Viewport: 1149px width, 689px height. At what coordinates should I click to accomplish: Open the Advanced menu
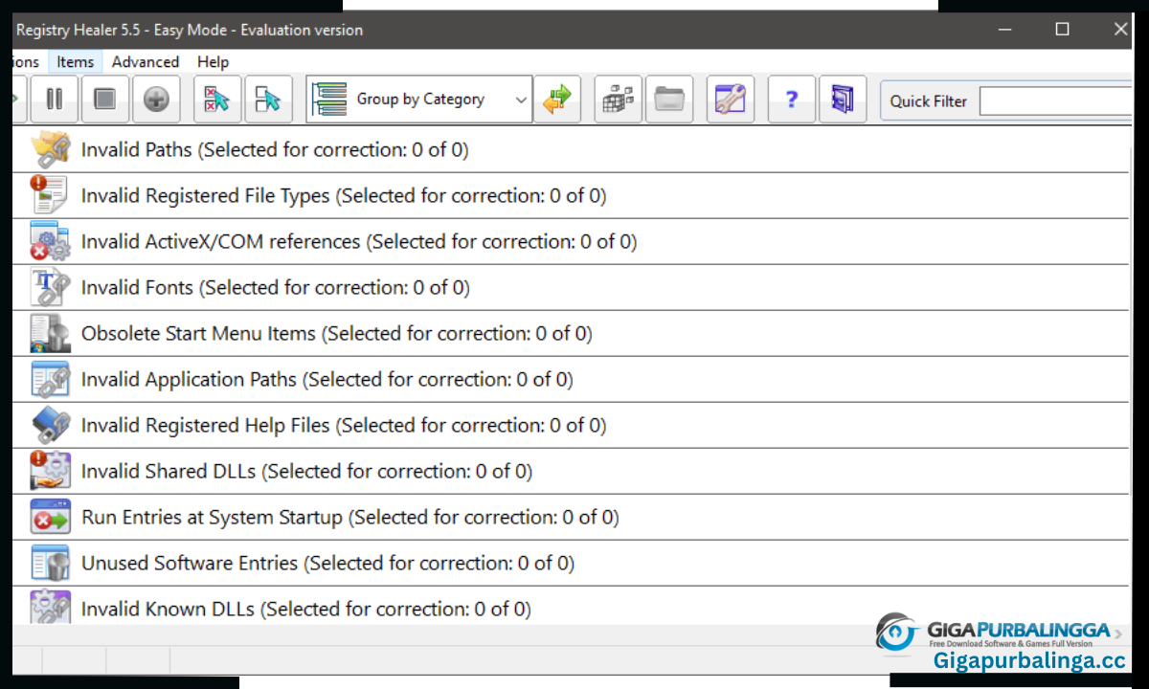click(x=146, y=62)
